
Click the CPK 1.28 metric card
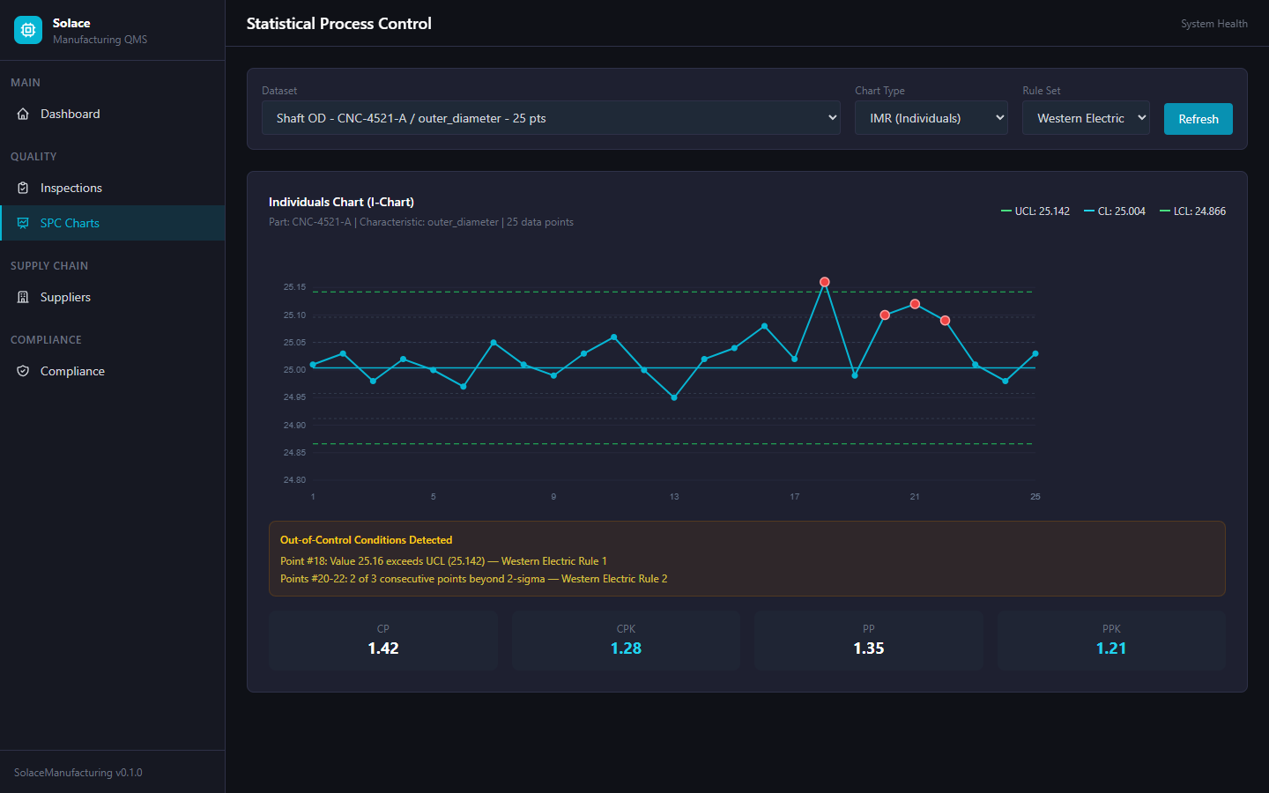point(626,641)
